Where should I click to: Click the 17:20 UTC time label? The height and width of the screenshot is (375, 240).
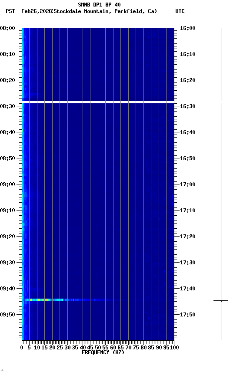(188, 237)
